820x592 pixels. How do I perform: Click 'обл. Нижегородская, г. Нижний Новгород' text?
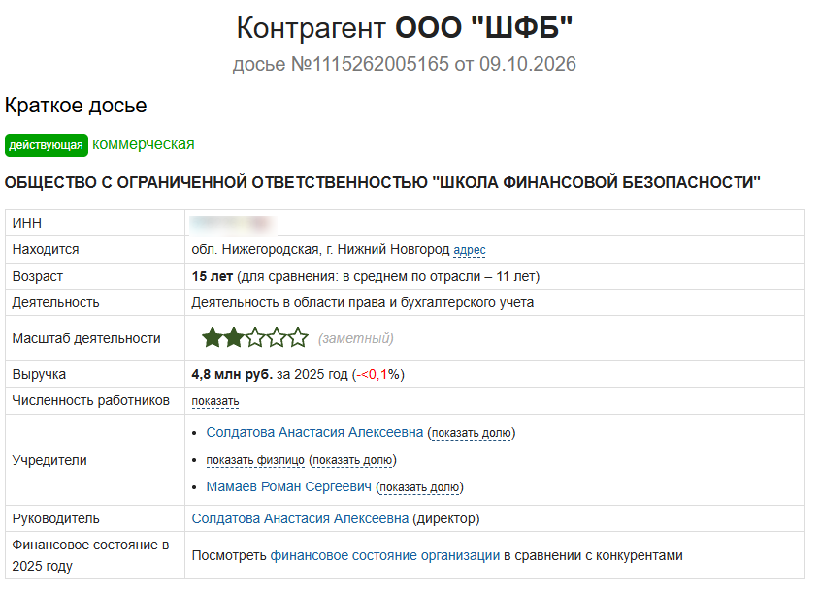320,250
